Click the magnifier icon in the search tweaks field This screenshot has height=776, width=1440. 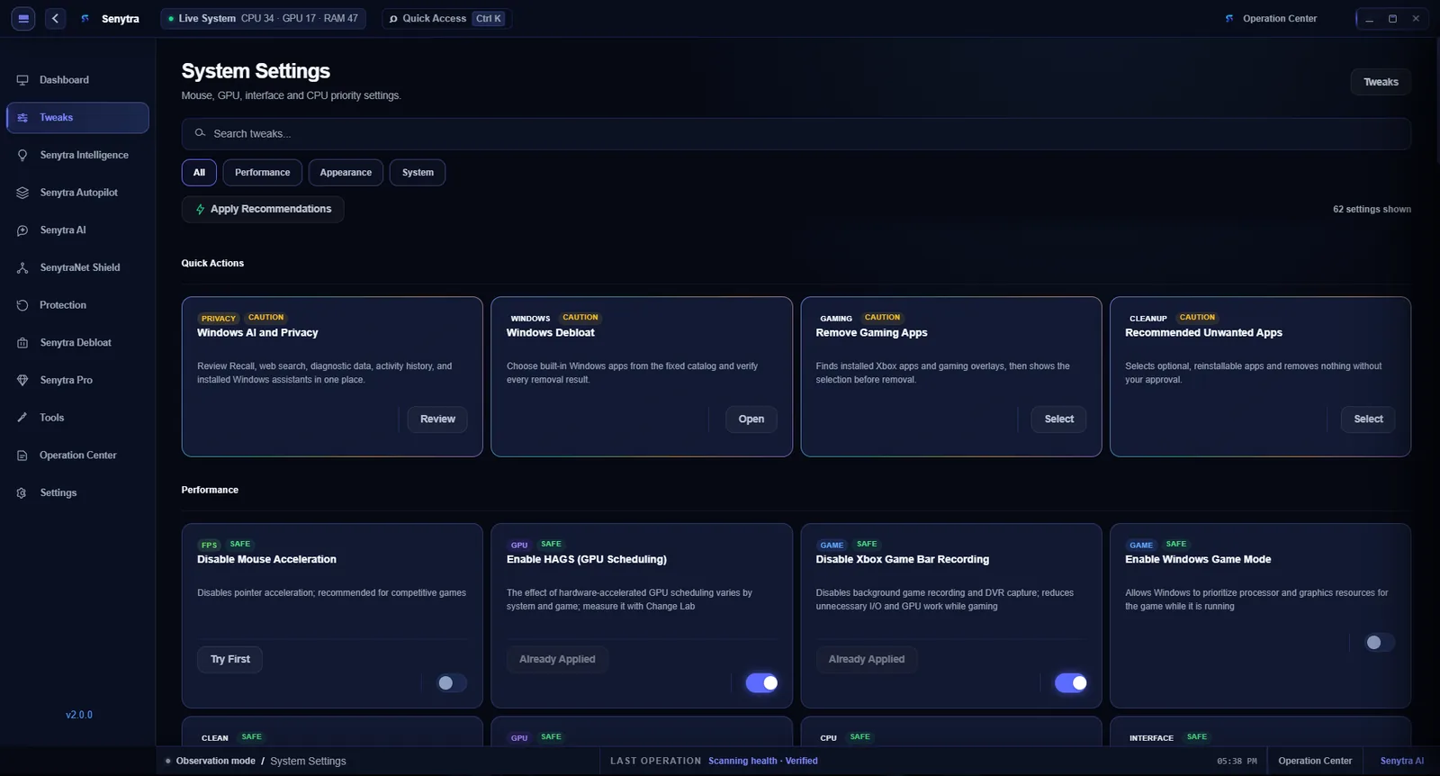point(200,133)
